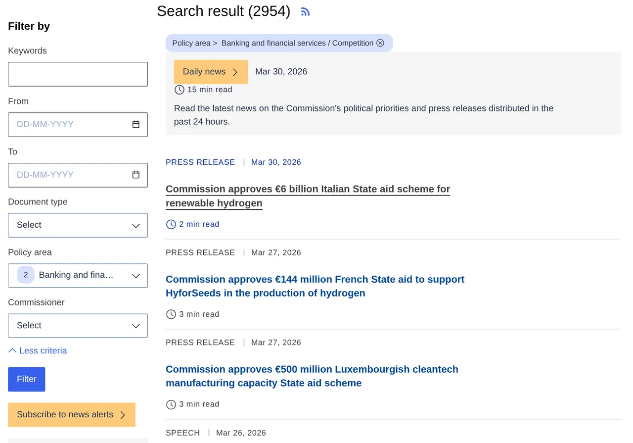The image size is (633, 443).
Task: Subscribe to news alerts
Action: 65,415
